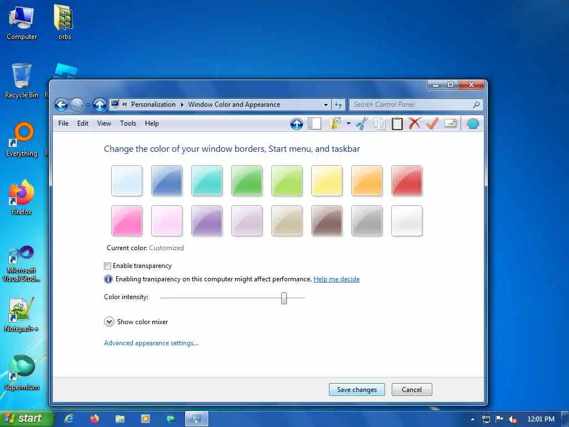Toggle the navigation pane layout icon
This screenshot has height=427, width=569.
[315, 123]
